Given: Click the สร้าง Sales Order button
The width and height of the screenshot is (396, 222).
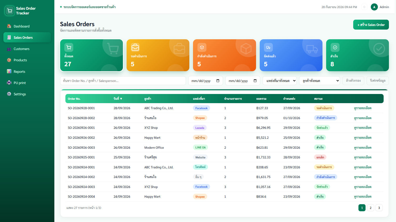Looking at the screenshot, I should 371,25.
